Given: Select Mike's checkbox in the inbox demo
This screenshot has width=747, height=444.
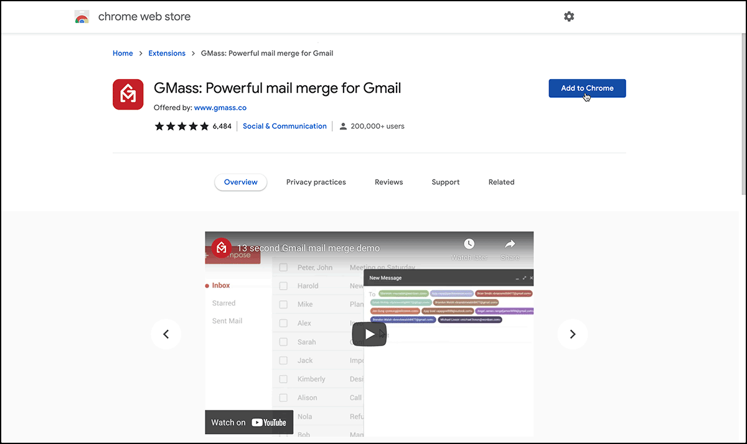Looking at the screenshot, I should (284, 305).
